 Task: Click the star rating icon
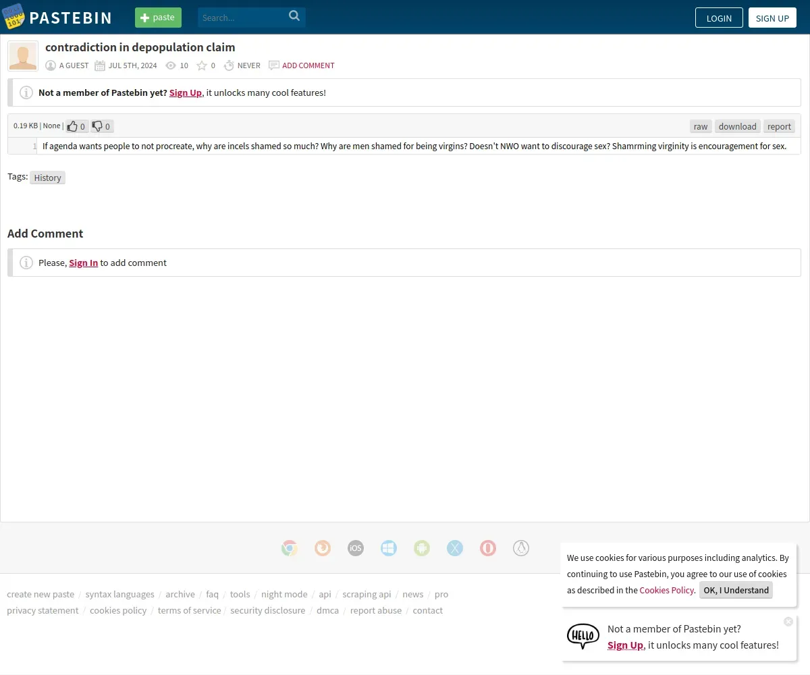point(202,65)
